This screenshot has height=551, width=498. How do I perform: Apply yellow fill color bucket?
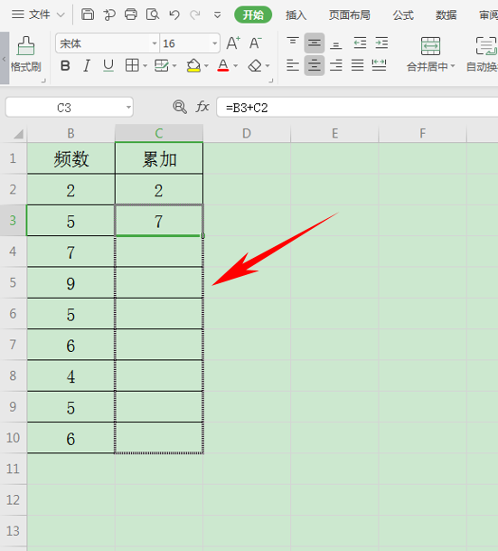[x=193, y=66]
